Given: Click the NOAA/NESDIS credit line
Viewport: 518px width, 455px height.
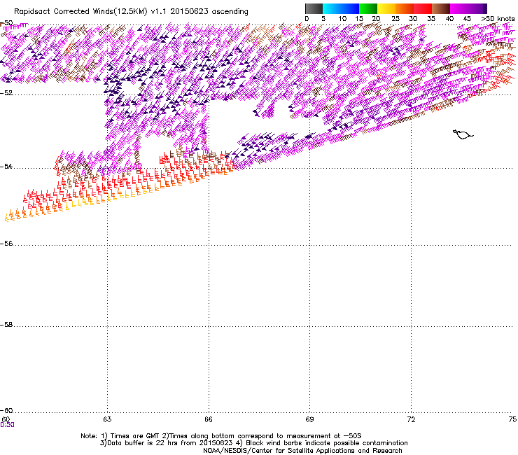Looking at the screenshot, I should coord(302,451).
